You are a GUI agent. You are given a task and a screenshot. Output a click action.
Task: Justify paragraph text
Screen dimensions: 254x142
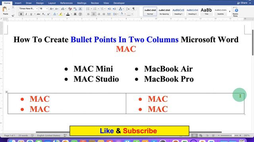coord(104,14)
